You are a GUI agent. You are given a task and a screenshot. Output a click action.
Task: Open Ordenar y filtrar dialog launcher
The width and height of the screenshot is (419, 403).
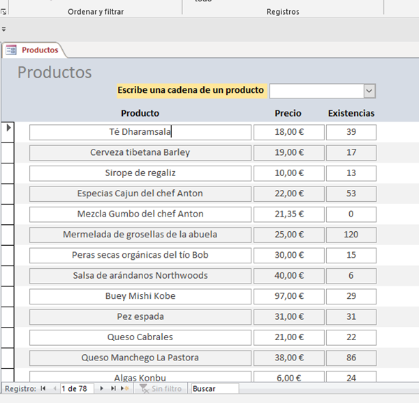(4, 12)
